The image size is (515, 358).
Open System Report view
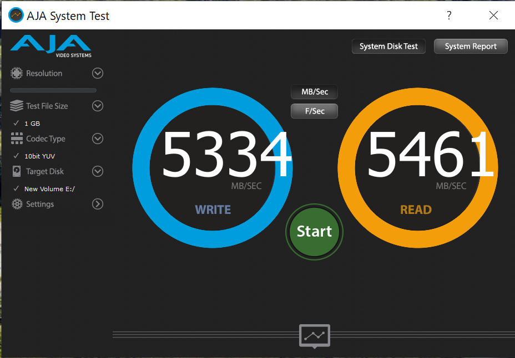471,46
